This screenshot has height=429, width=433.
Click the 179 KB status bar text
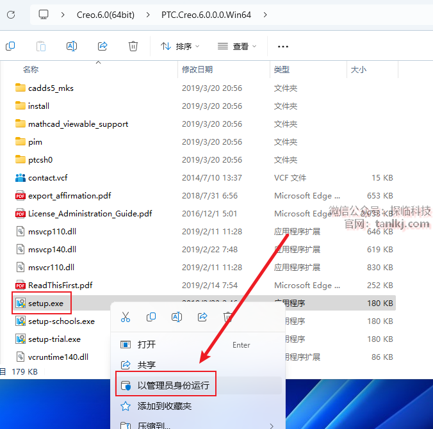pyautogui.click(x=24, y=371)
